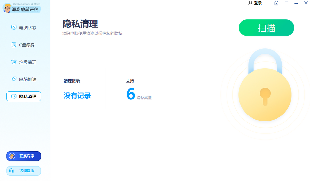Open the 垃圾清理 trash bin icon
310x181 pixels.
(x=14, y=62)
